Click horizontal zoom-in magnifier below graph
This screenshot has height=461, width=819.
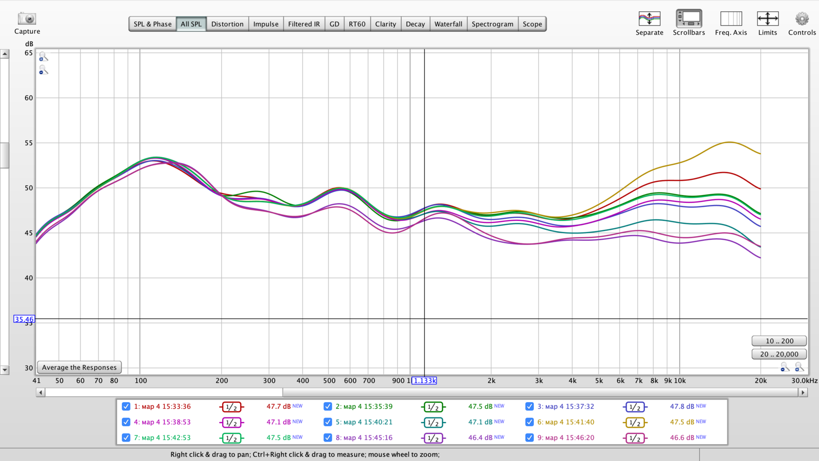point(799,367)
